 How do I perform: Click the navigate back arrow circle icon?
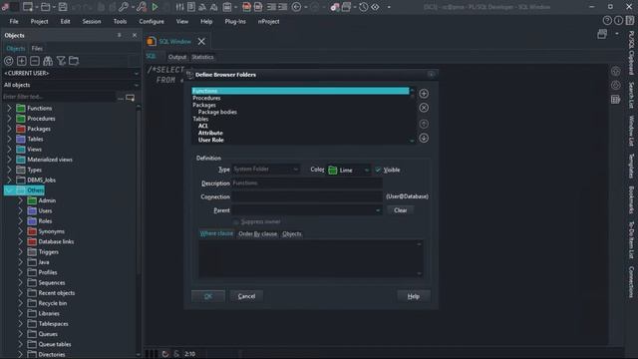297,7
